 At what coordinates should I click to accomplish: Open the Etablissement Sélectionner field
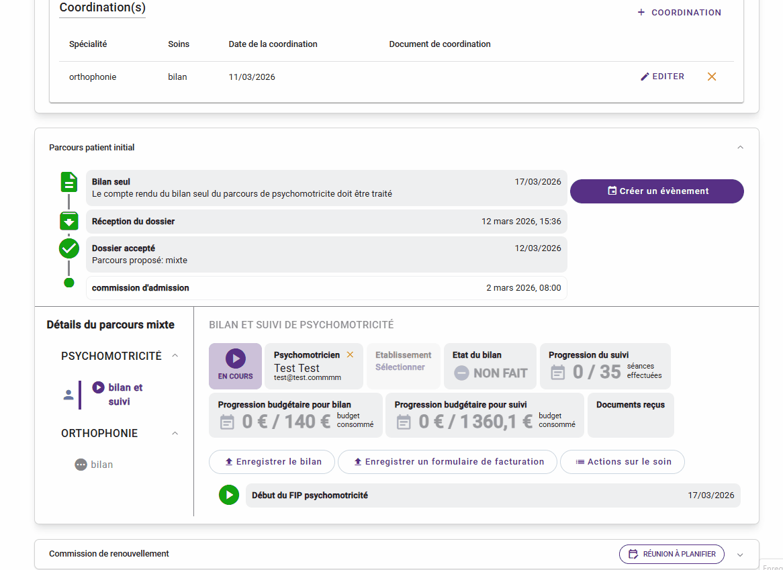click(x=403, y=367)
